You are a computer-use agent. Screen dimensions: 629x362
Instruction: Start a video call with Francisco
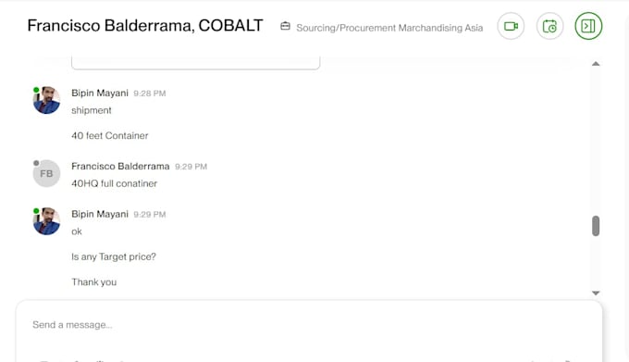511,26
